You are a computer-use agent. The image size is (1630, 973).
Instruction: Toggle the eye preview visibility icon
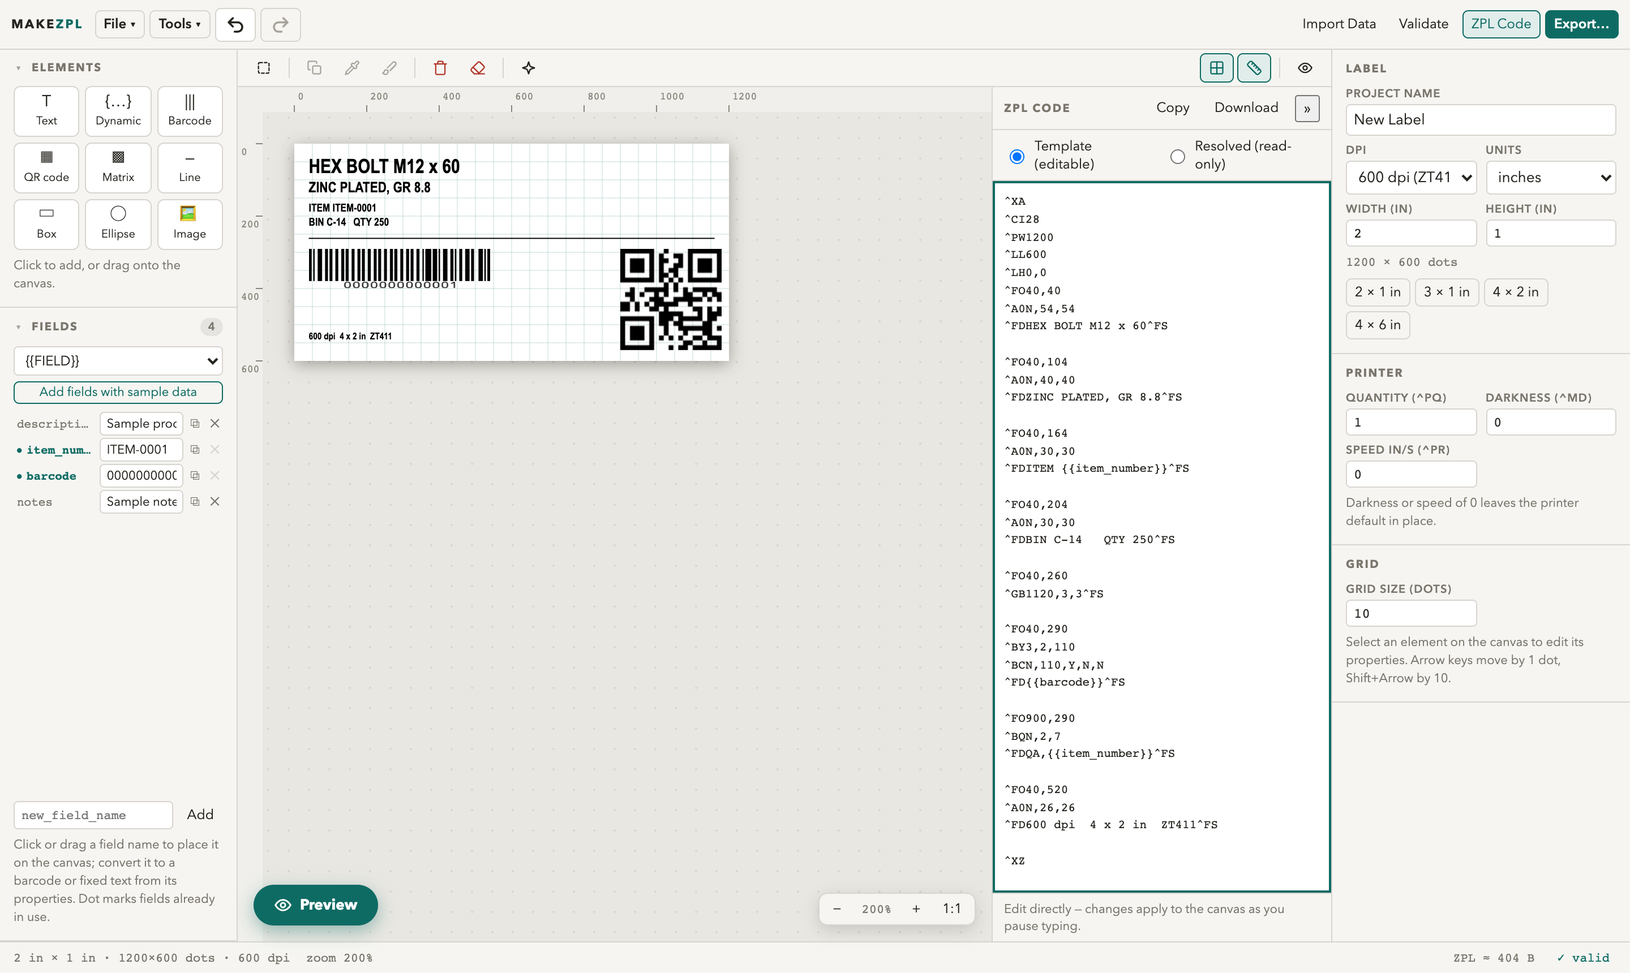coord(1305,68)
